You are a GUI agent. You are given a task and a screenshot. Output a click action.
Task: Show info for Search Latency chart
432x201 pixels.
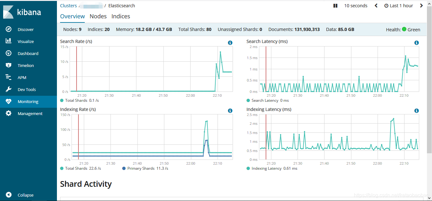(x=417, y=43)
